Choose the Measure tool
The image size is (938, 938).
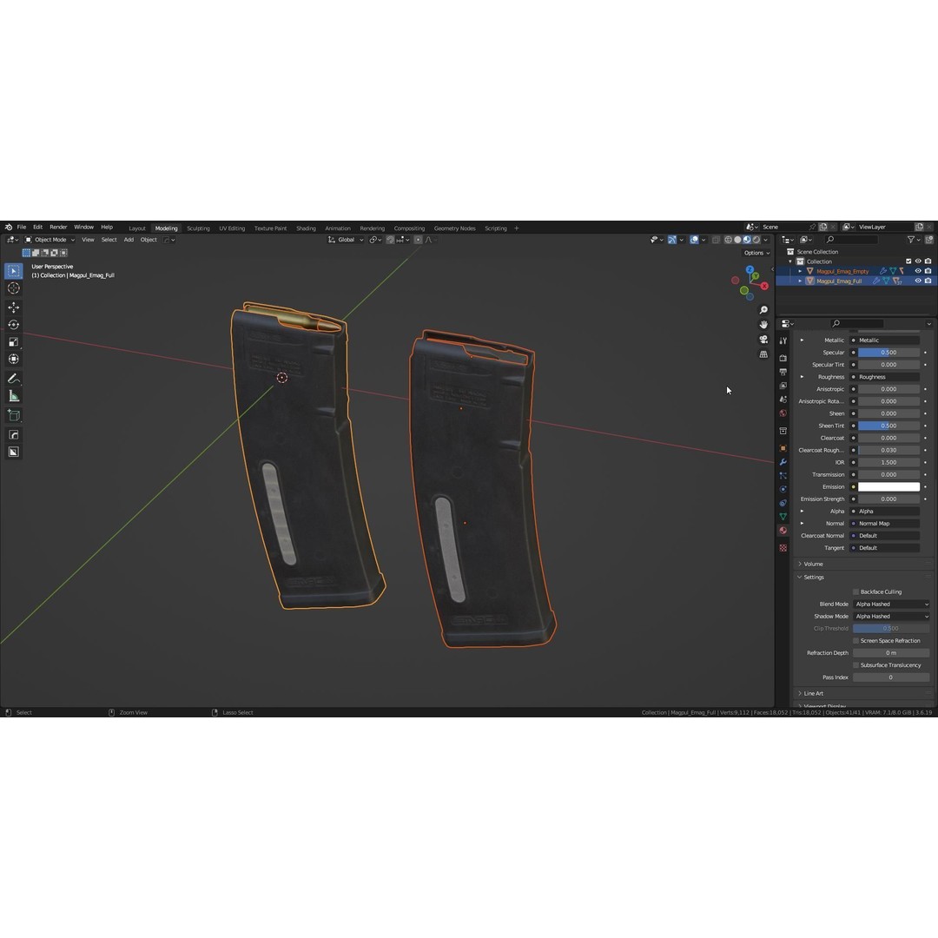tap(13, 396)
